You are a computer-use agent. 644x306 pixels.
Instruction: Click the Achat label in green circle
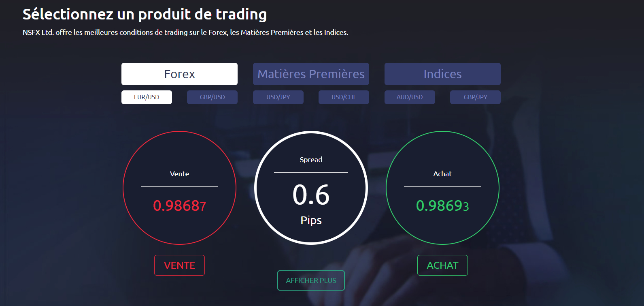click(442, 174)
